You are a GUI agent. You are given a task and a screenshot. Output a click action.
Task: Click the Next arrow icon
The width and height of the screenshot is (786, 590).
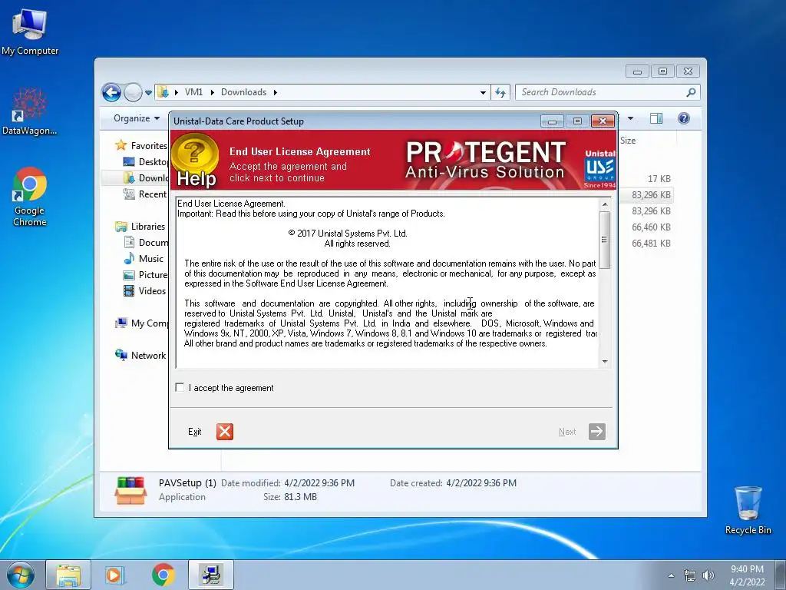(596, 432)
